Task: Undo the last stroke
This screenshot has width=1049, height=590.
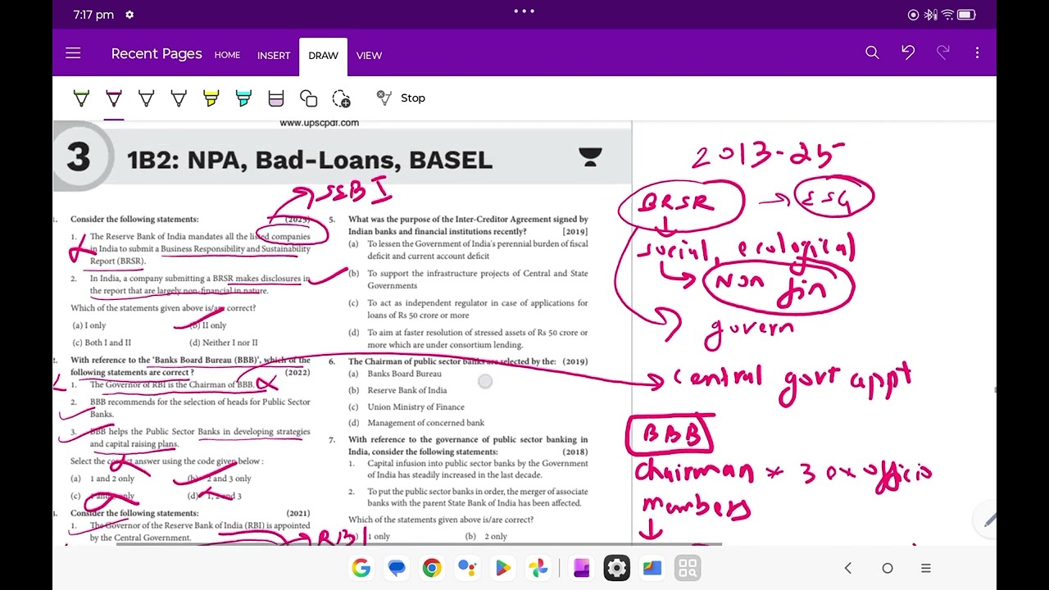Action: (908, 52)
